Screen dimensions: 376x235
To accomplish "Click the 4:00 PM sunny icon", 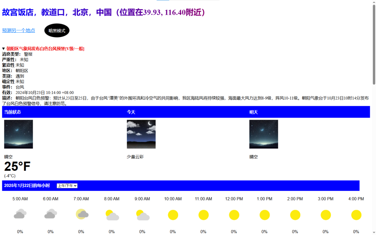I will 356,215.
